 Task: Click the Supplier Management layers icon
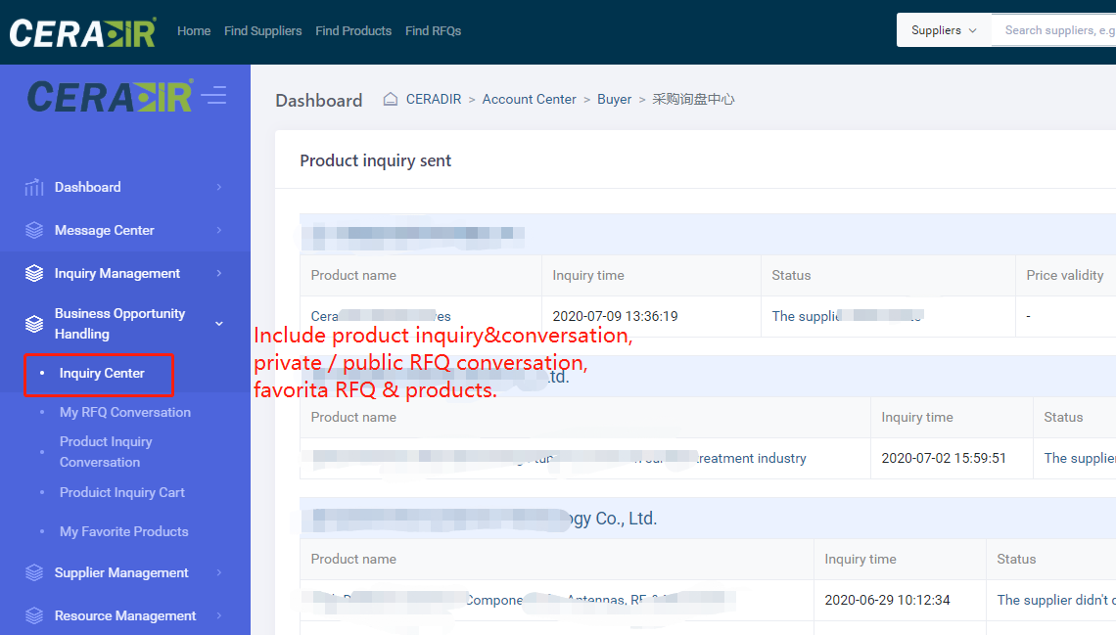(34, 572)
